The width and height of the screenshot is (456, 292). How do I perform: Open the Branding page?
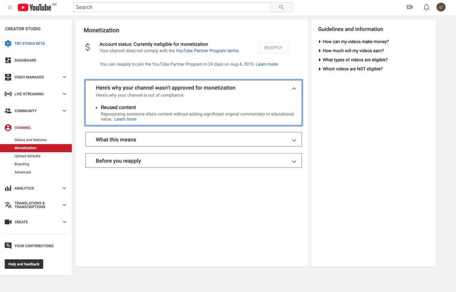(22, 164)
